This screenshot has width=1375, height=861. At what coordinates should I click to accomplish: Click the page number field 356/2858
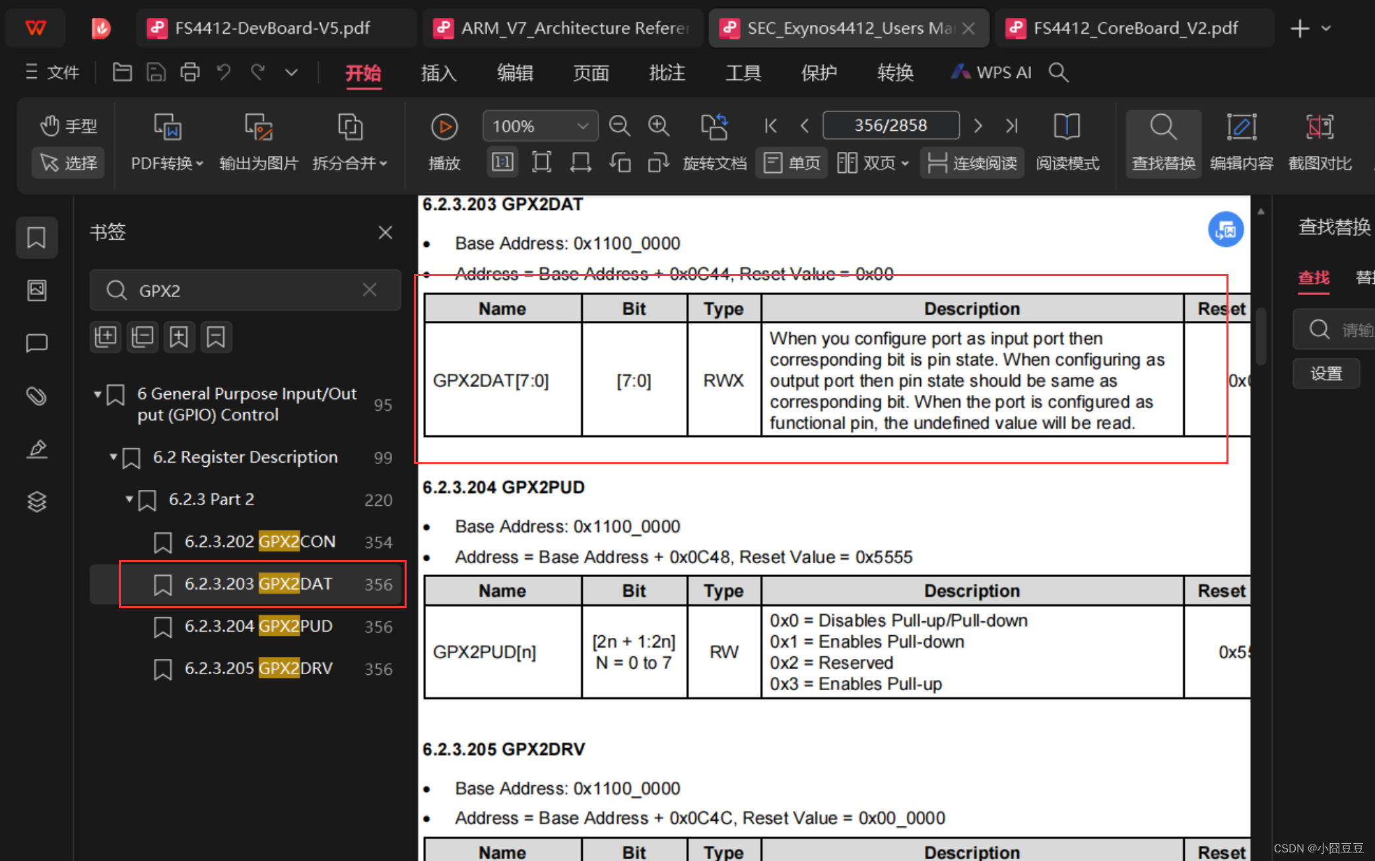(890, 125)
